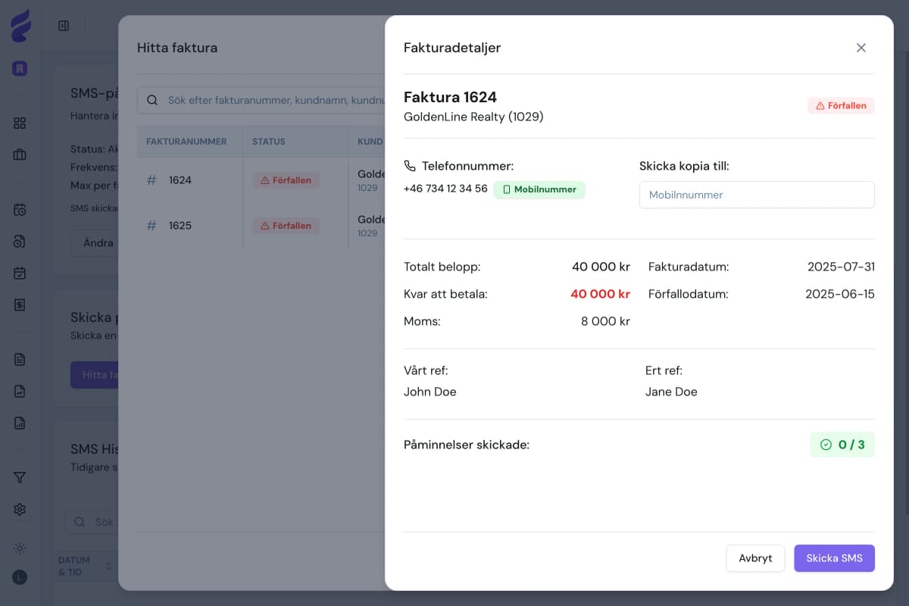Open the scheduled SMS calendar-clock icon

coord(19,210)
